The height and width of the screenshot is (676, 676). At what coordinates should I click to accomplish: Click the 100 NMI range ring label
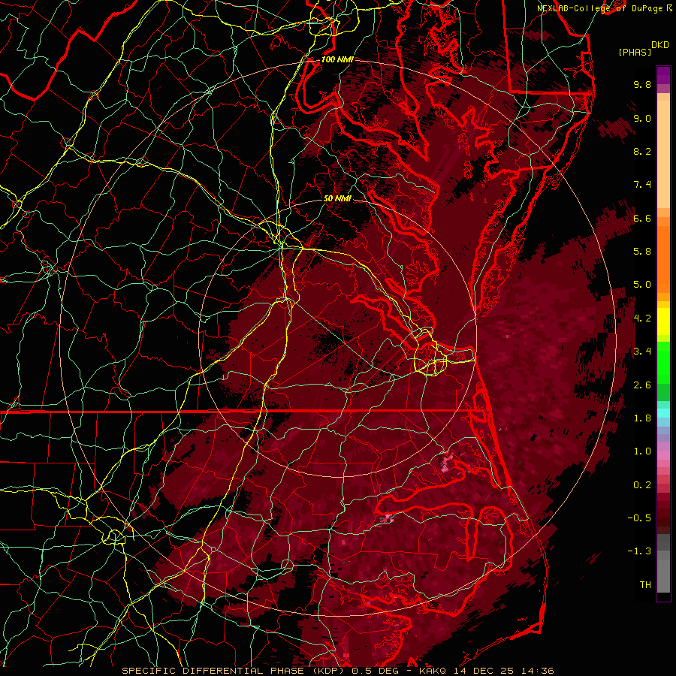click(x=337, y=59)
